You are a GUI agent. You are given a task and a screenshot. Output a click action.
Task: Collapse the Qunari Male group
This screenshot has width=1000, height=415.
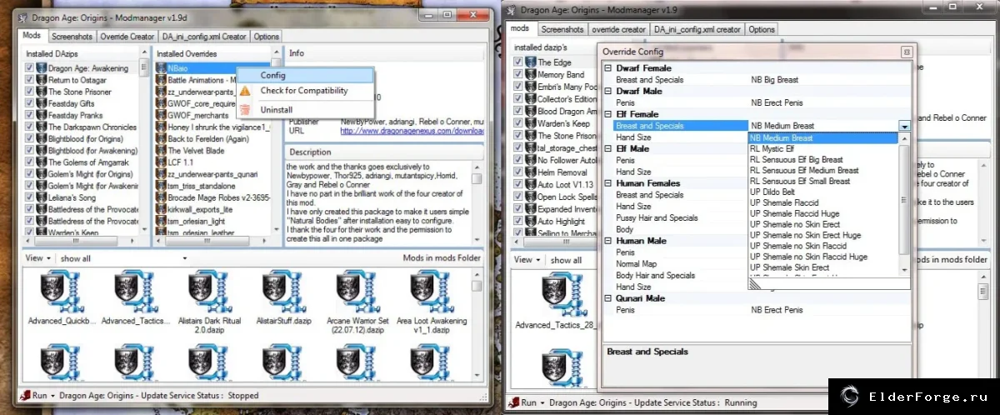pos(607,297)
